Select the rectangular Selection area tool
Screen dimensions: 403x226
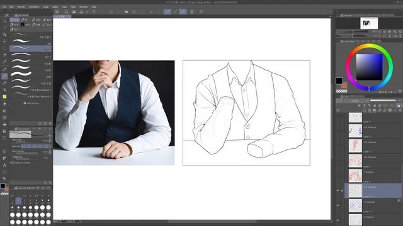pos(4,48)
